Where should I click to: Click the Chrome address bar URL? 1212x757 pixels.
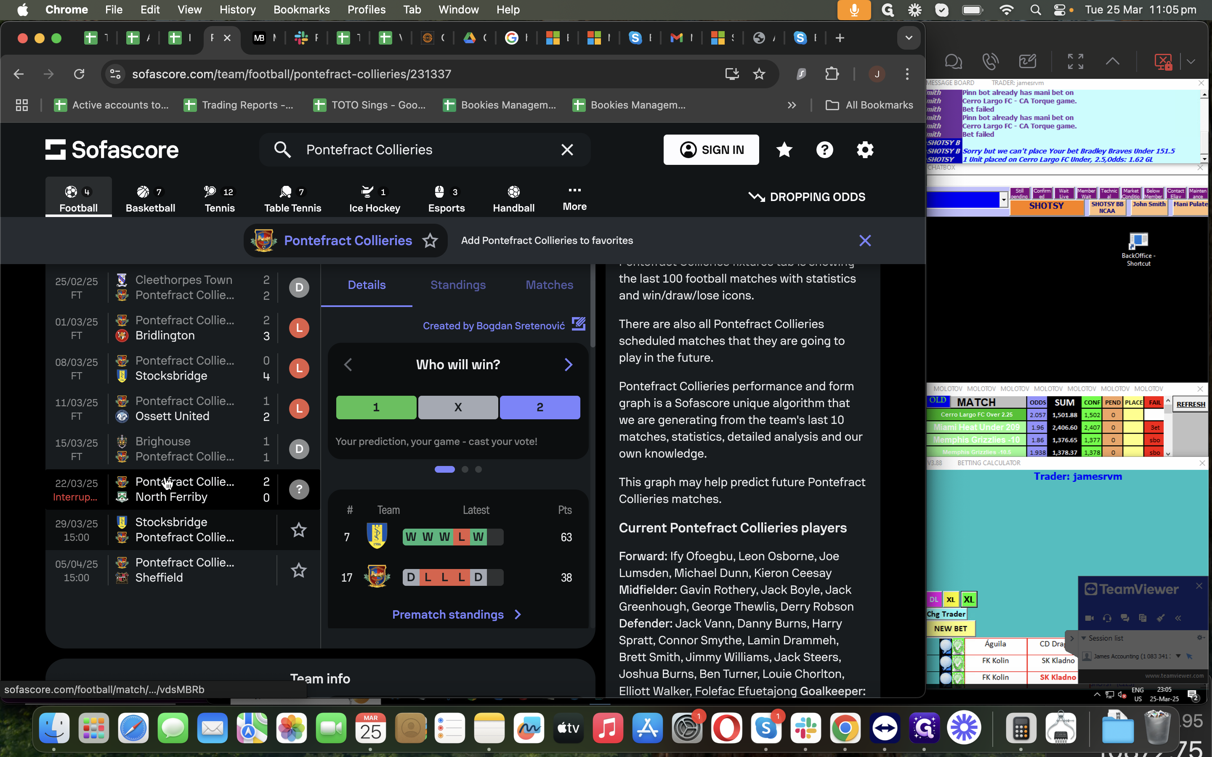(x=292, y=74)
